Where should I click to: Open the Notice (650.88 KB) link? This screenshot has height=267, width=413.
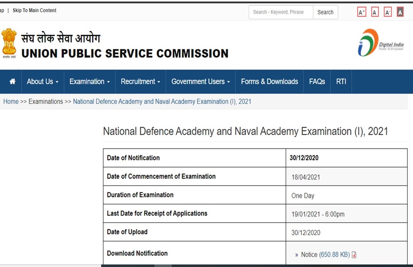click(x=325, y=254)
